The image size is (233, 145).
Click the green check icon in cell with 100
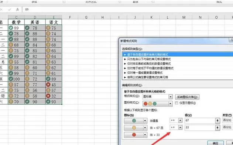point(11,79)
